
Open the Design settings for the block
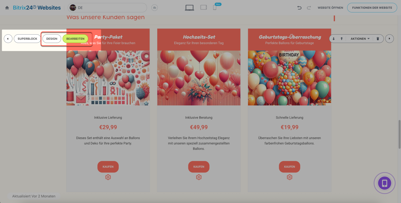(52, 39)
